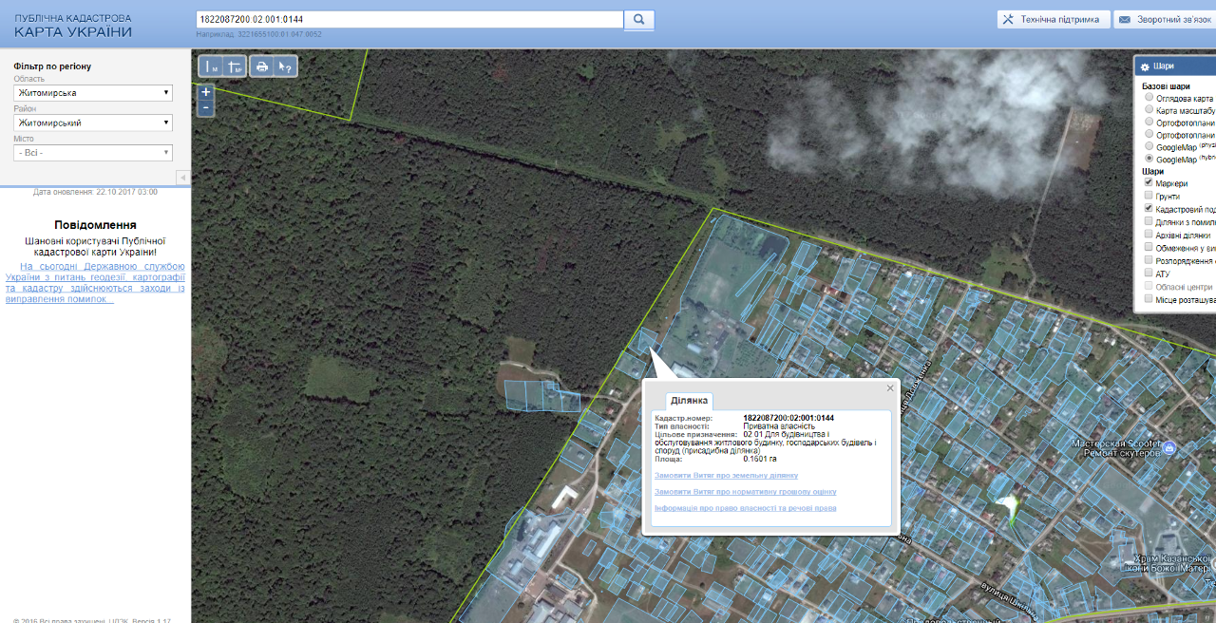Open Інформація про право власності link
This screenshot has width=1216, height=623.
pos(746,509)
